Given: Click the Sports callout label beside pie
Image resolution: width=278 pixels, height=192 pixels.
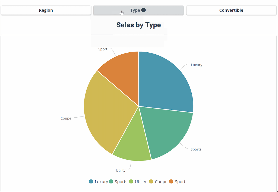Looking at the screenshot, I should (x=196, y=149).
